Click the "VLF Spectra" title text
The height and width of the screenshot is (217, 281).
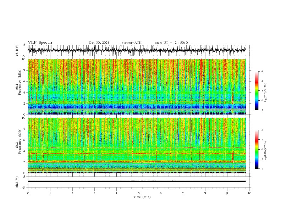point(40,43)
